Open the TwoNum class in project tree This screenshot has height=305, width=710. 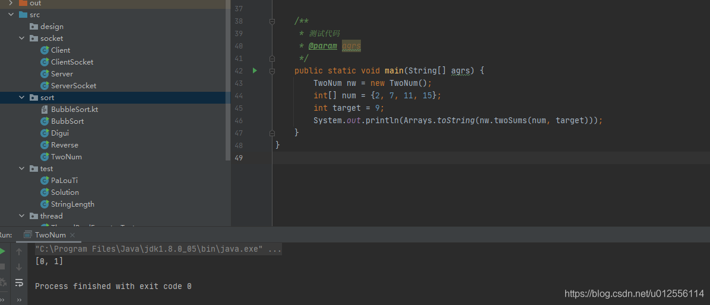coord(61,157)
